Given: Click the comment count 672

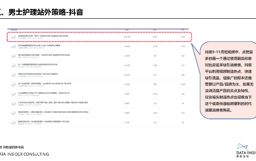Looking at the screenshot, I should point(155,75).
